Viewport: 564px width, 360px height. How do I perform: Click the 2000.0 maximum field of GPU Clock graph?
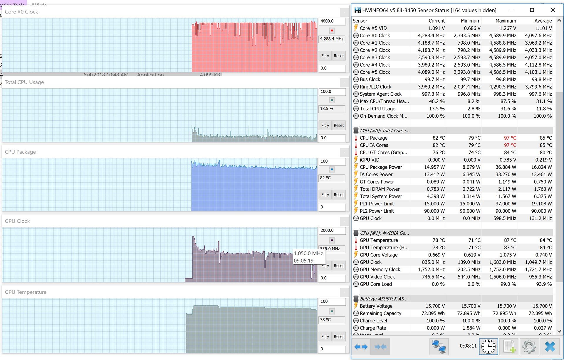pos(332,231)
